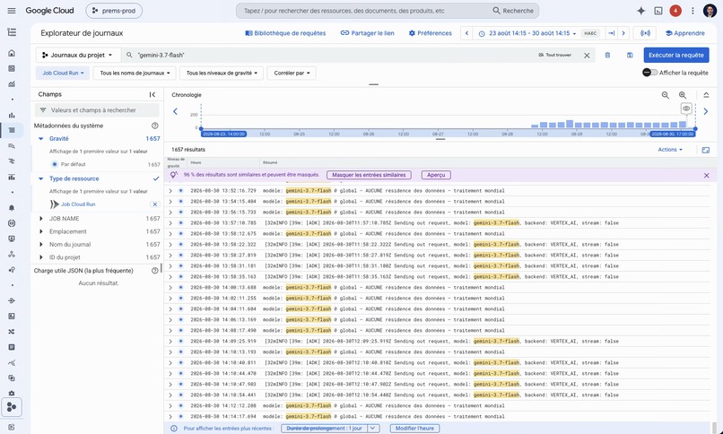Dismiss the similar results banner
723x434 pixels.
point(706,175)
